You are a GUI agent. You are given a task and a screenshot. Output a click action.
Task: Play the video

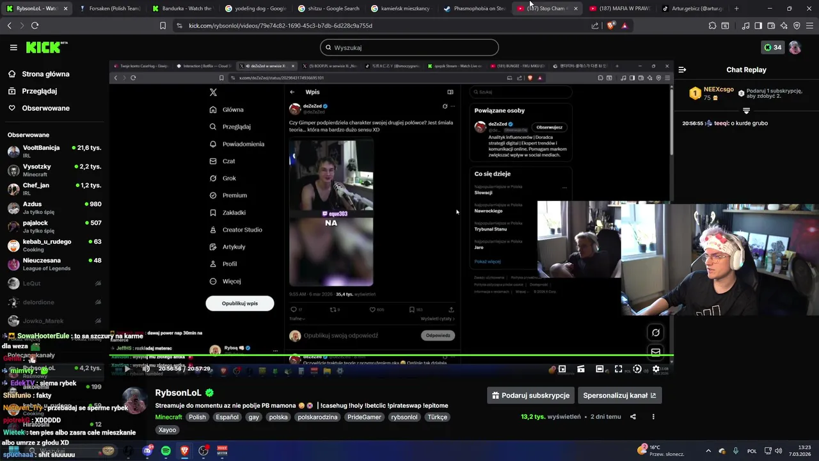[127, 369]
